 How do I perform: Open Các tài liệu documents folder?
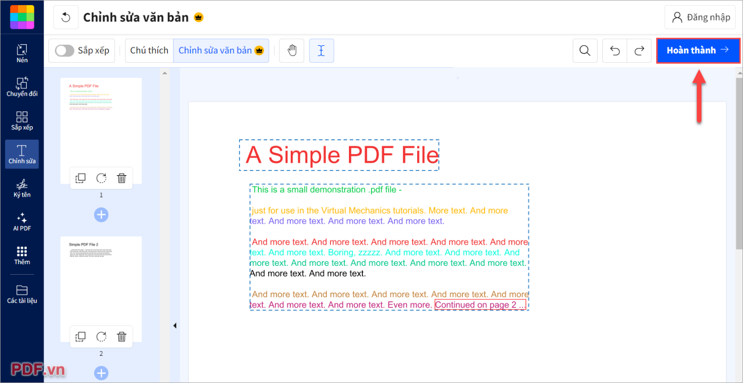[x=22, y=294]
